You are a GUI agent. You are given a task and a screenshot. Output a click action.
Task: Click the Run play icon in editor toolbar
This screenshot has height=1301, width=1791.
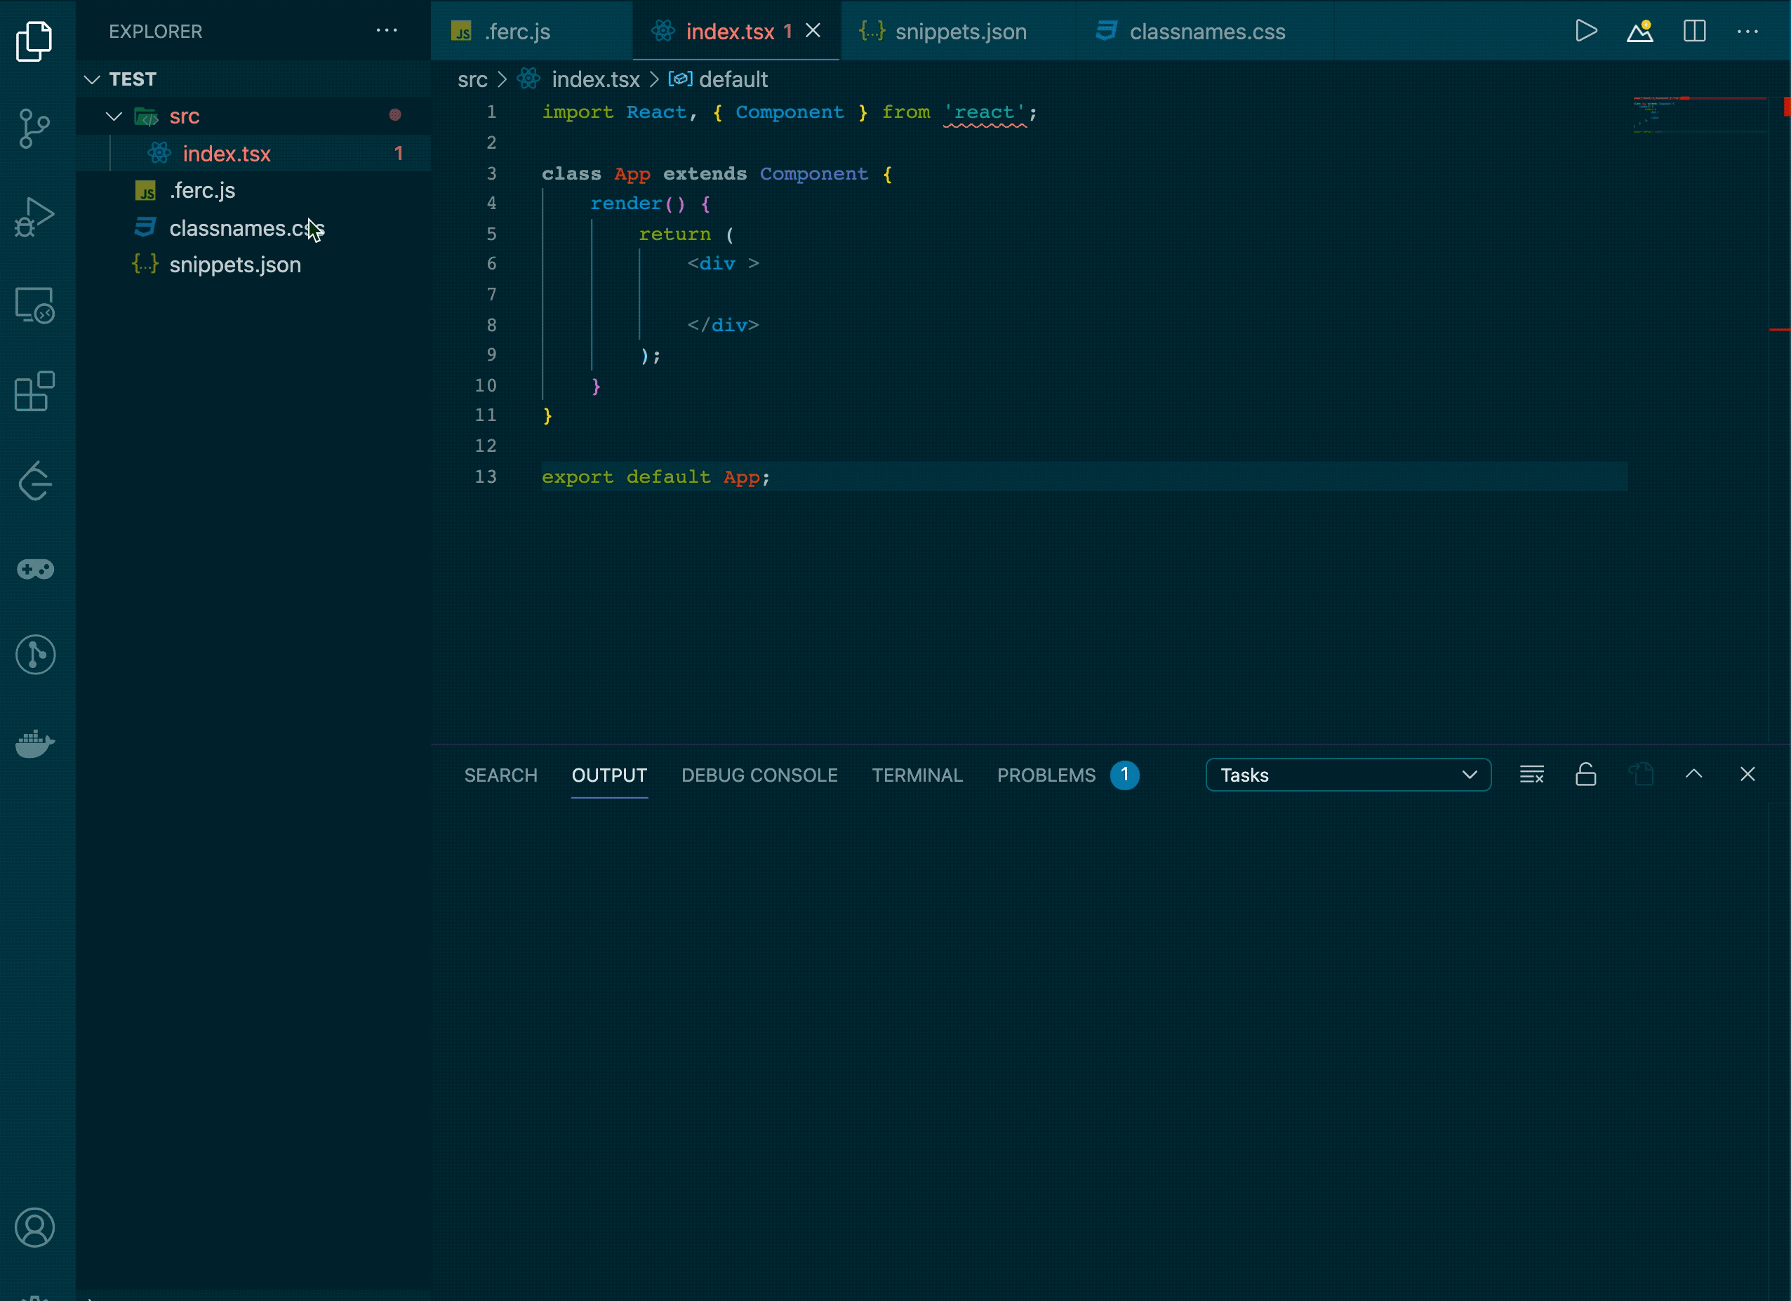click(x=1585, y=32)
